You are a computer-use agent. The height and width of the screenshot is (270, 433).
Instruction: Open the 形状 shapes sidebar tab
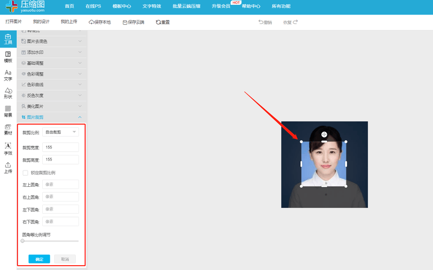pyautogui.click(x=8, y=93)
